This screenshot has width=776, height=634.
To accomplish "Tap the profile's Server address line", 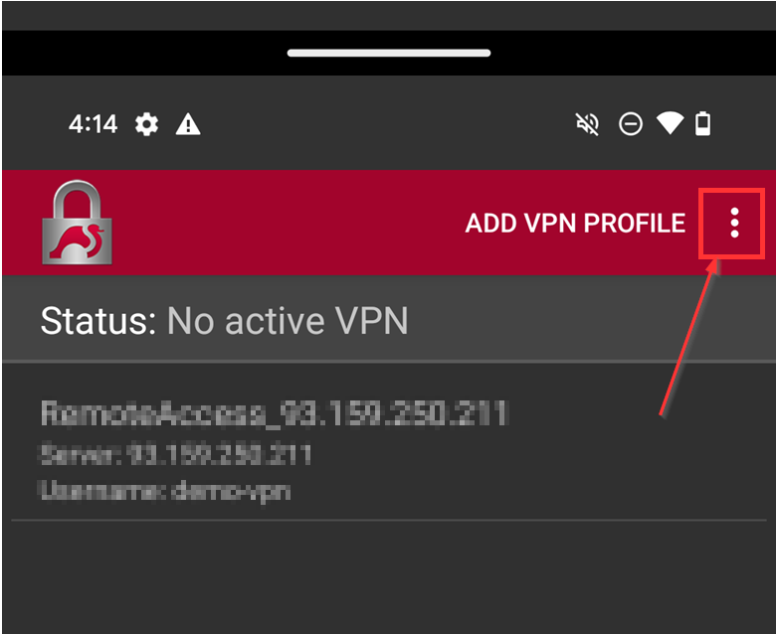I will tap(175, 455).
